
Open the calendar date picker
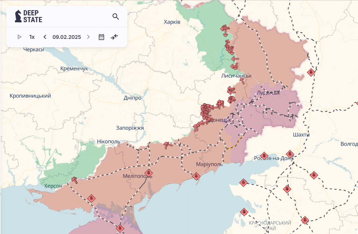[x=101, y=37]
